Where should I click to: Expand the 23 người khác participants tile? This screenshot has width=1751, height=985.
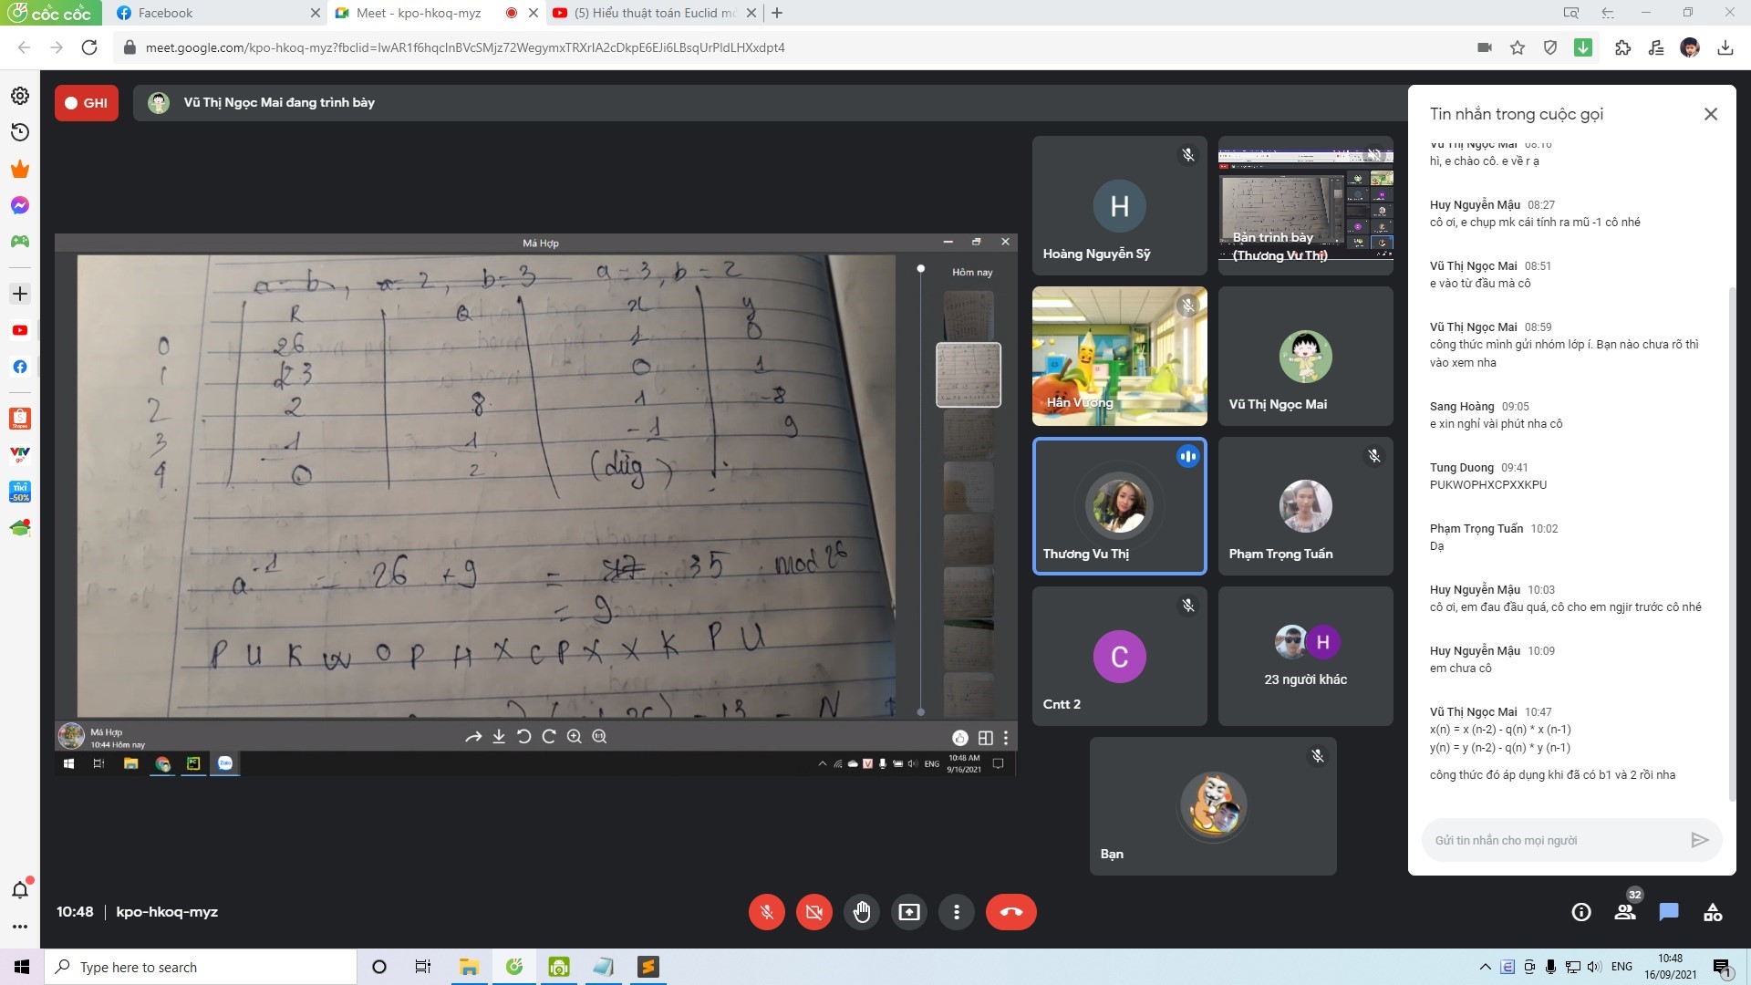pyautogui.click(x=1305, y=657)
